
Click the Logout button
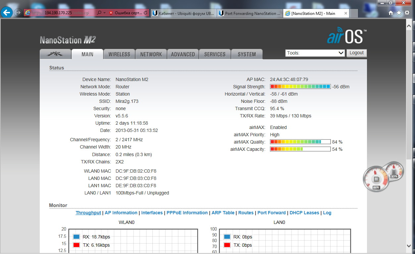357,53
